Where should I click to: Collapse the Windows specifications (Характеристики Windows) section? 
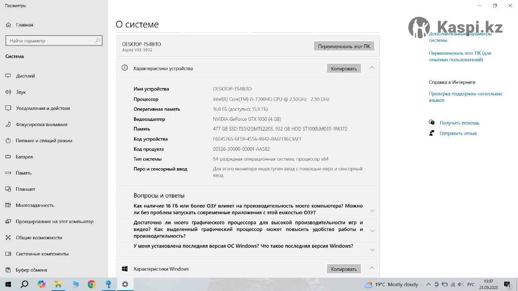pos(372,269)
